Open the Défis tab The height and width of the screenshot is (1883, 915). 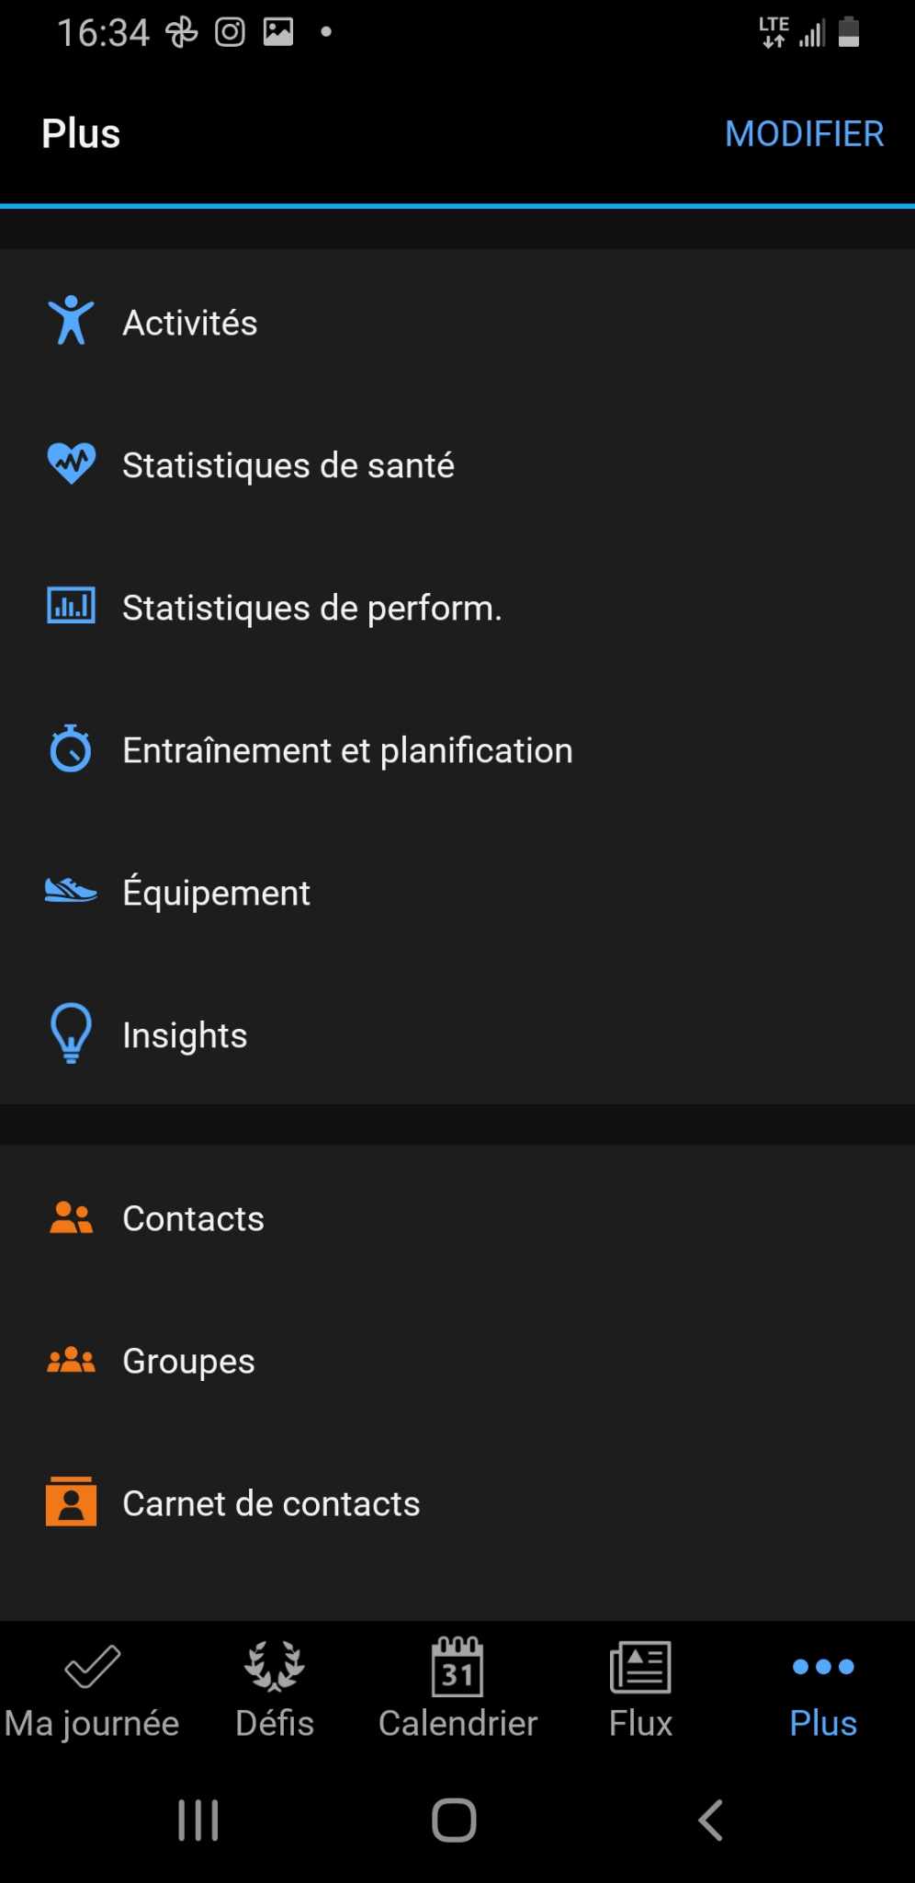tap(274, 1690)
